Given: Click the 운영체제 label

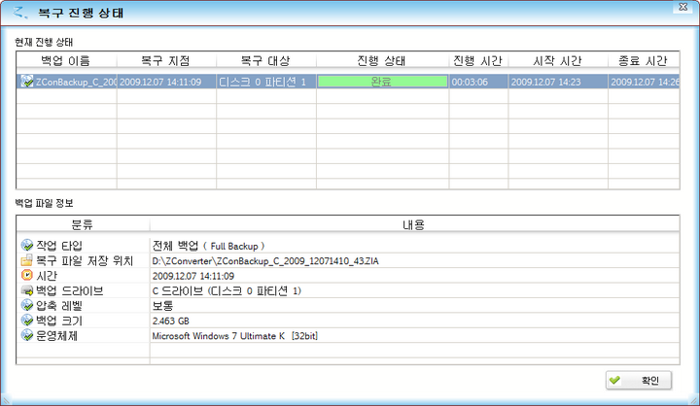Looking at the screenshot, I should (x=56, y=335).
